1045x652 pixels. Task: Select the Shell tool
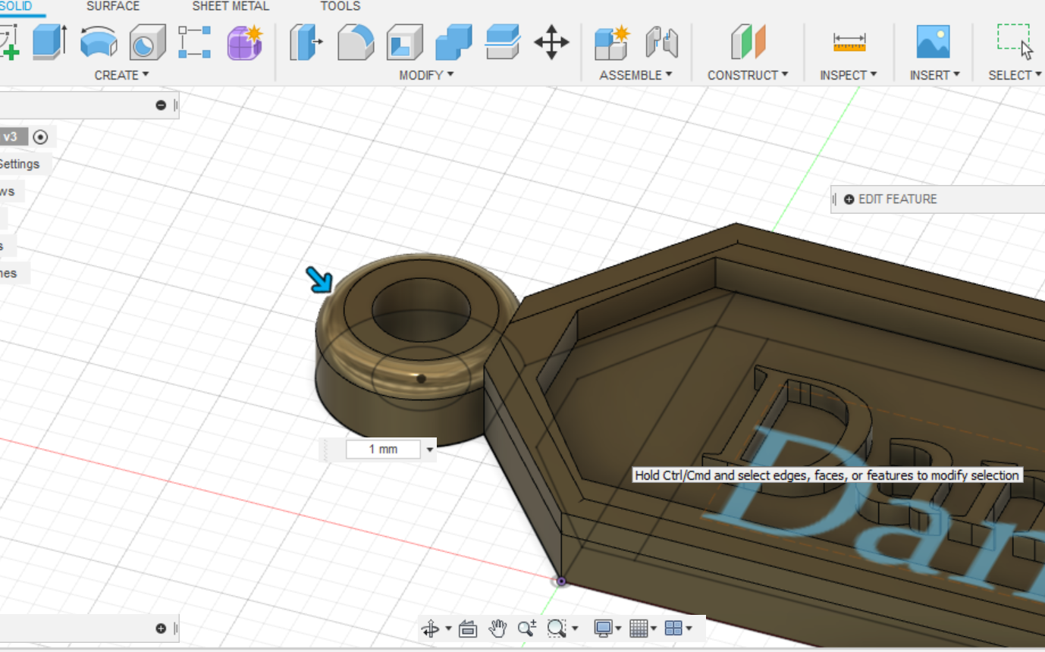pyautogui.click(x=404, y=42)
